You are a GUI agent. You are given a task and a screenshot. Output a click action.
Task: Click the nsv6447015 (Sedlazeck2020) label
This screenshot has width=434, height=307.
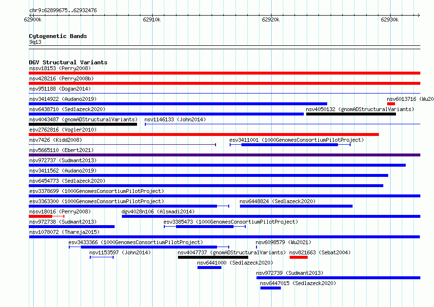pos(298,283)
